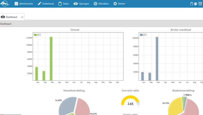Click the Current ratio title
The width and height of the screenshot is (203, 115).
(x=130, y=90)
